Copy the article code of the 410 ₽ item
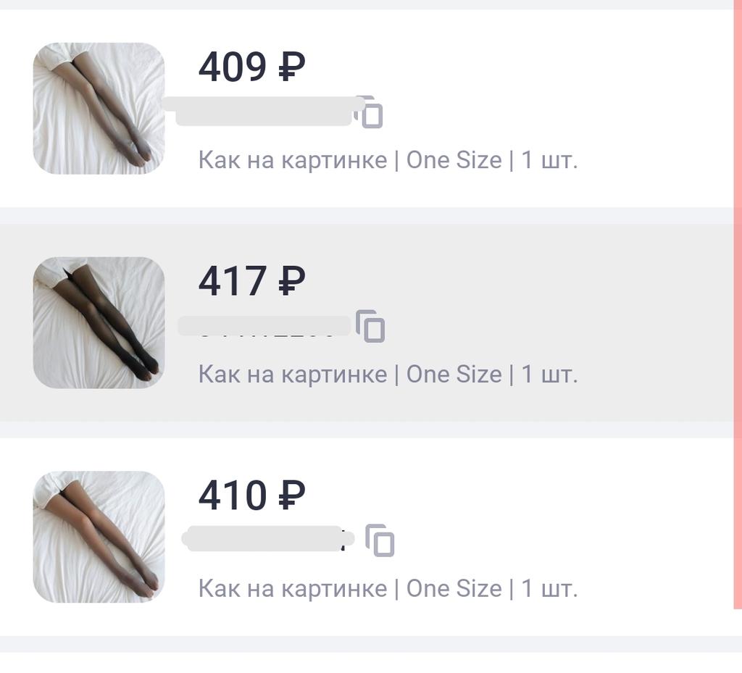The height and width of the screenshot is (673, 742). [380, 540]
